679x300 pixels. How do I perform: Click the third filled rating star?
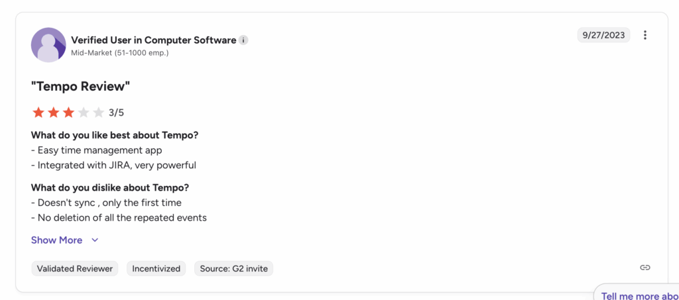click(x=68, y=113)
